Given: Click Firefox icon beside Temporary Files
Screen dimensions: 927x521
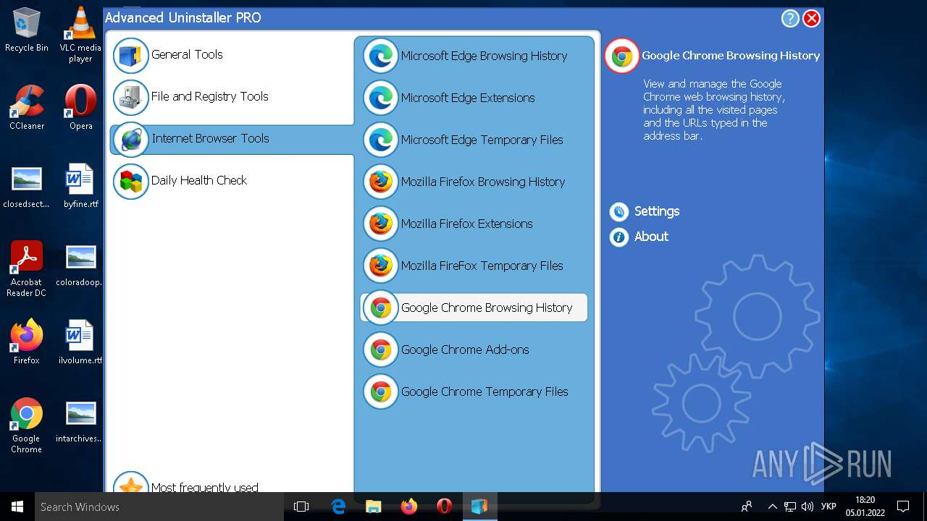Looking at the screenshot, I should point(380,266).
